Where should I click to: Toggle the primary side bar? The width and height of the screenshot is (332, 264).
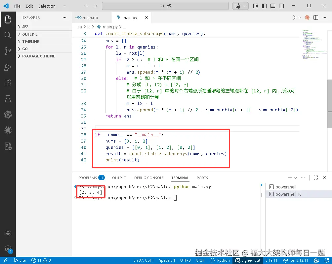coord(264,6)
